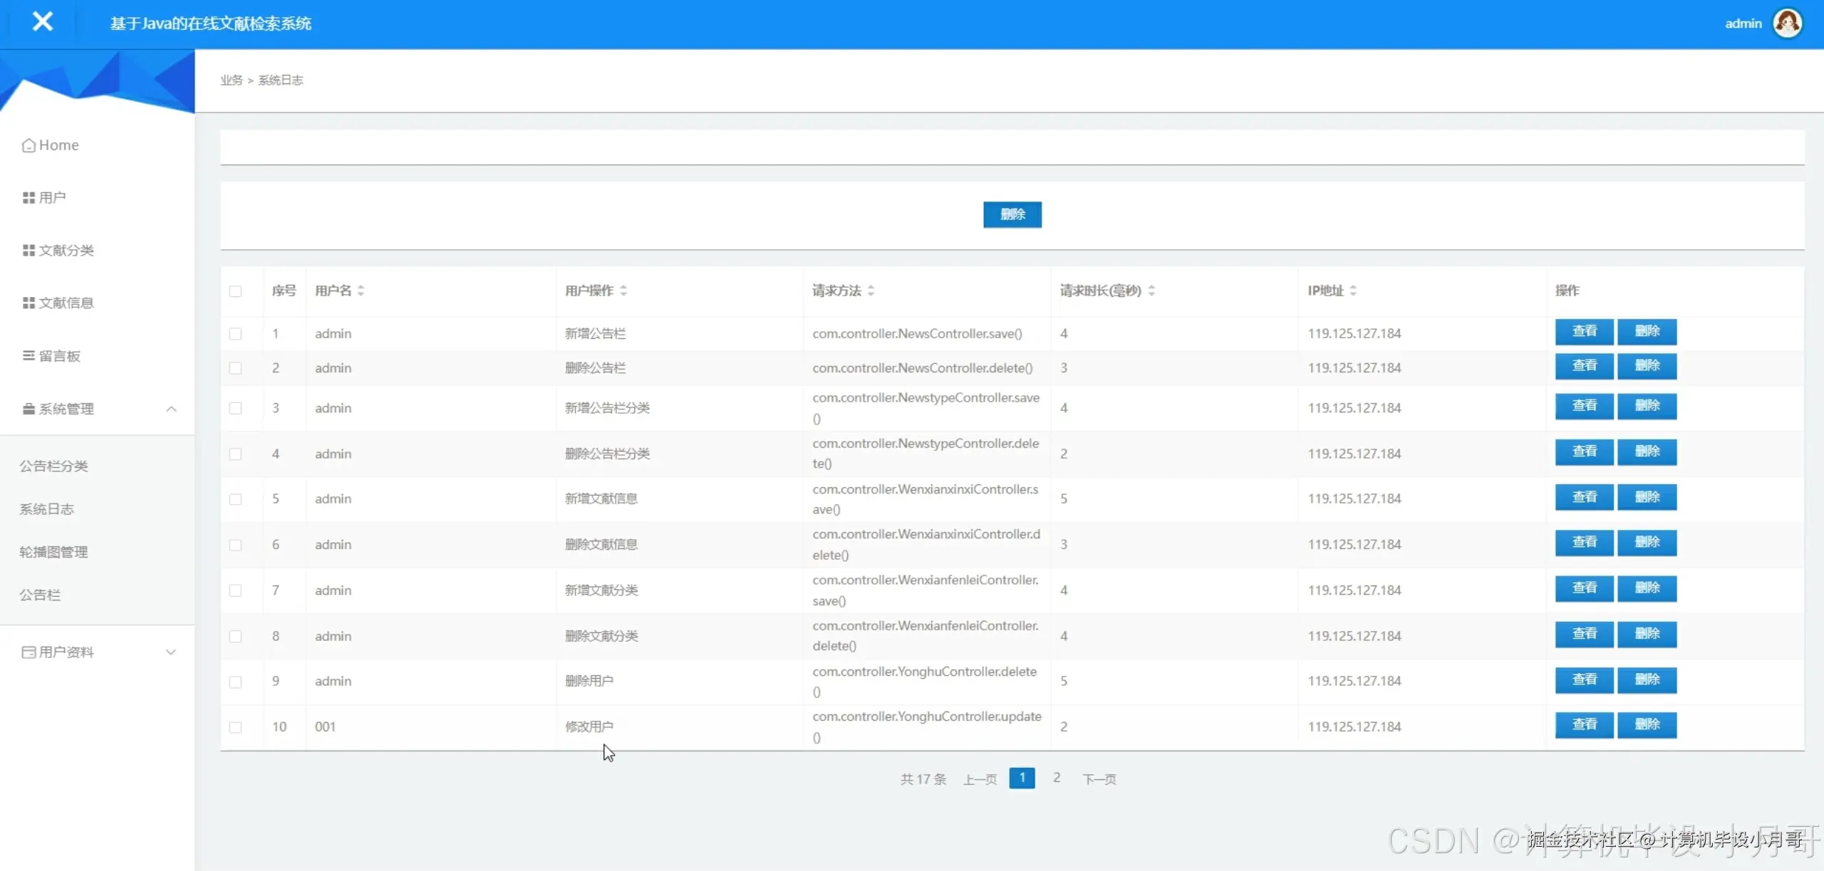
Task: Select 轮播图管理 in the submenu
Action: [x=53, y=552]
